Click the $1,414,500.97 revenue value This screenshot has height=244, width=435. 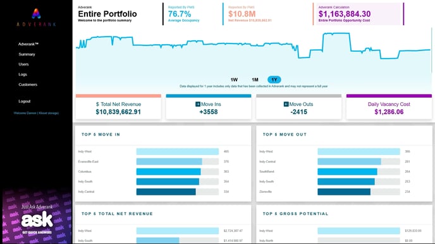click(x=233, y=241)
